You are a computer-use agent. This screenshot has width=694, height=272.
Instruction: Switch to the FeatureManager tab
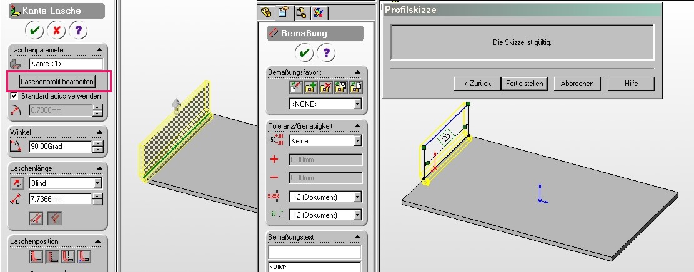[x=266, y=12]
